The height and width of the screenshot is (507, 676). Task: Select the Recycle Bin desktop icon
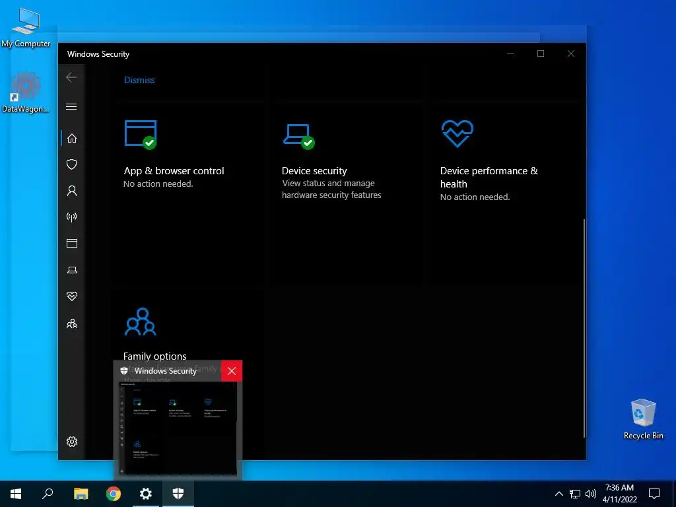[x=643, y=419]
